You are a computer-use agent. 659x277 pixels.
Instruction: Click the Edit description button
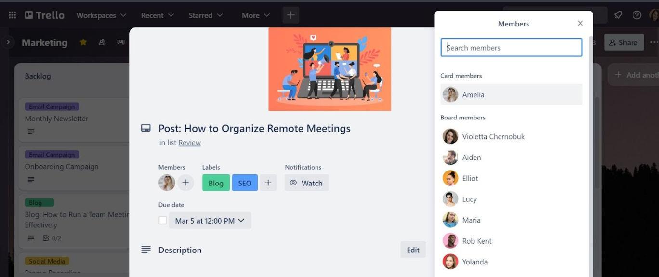point(413,250)
